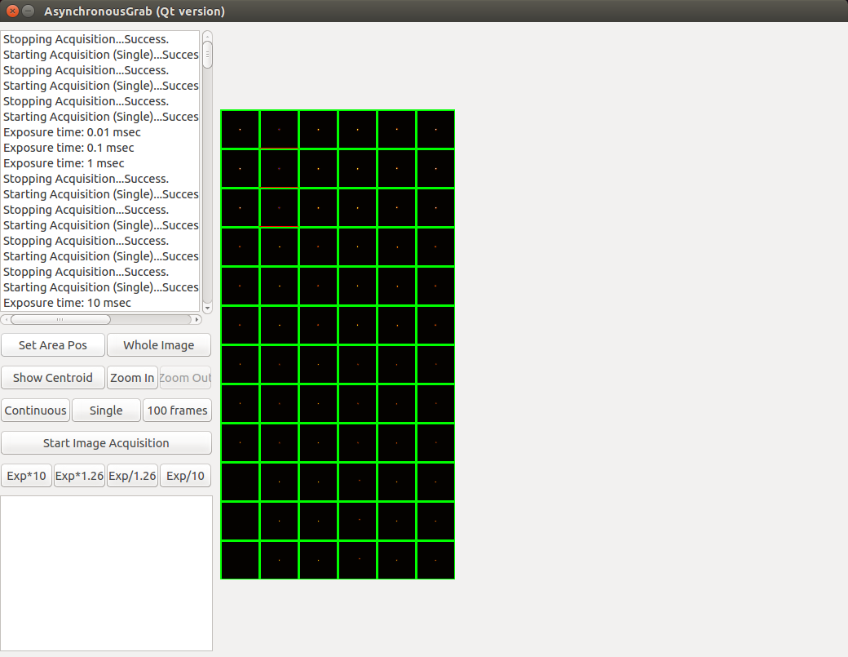Select the 'Exposure time: 0.01 msec' log line

pos(72,132)
